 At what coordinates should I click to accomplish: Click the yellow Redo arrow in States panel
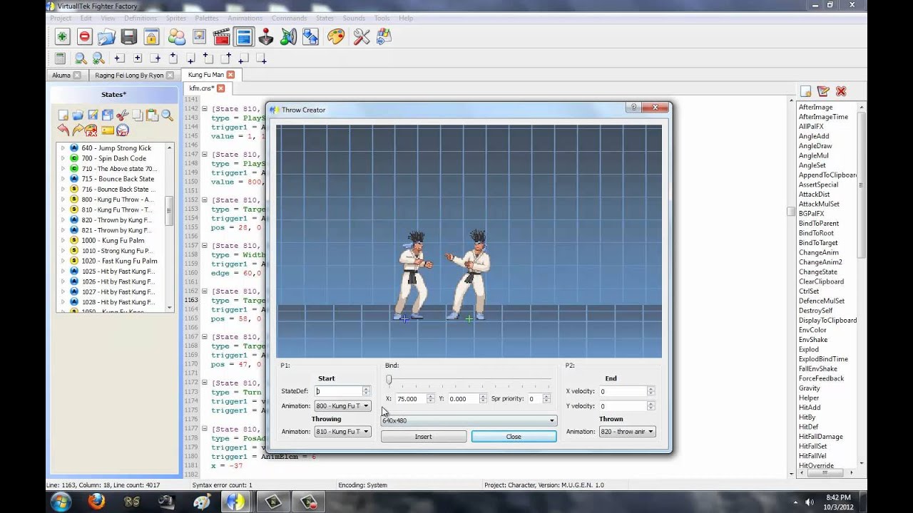[x=78, y=130]
